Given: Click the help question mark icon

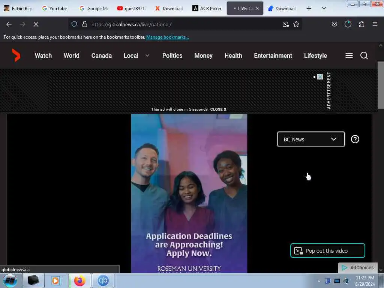Looking at the screenshot, I should pos(355,139).
